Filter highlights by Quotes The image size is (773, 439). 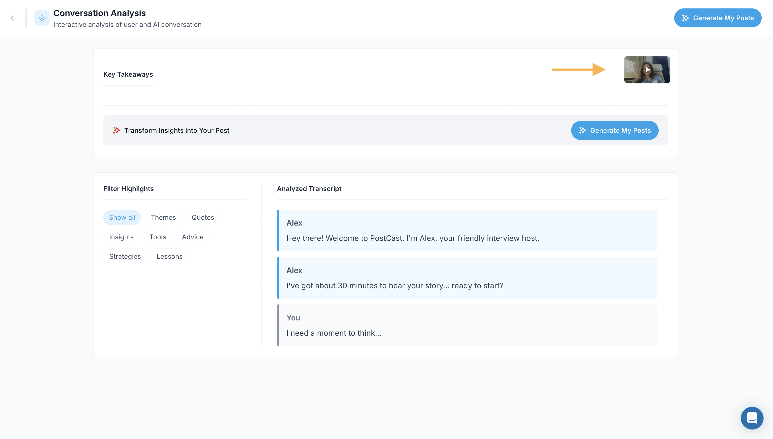point(203,217)
